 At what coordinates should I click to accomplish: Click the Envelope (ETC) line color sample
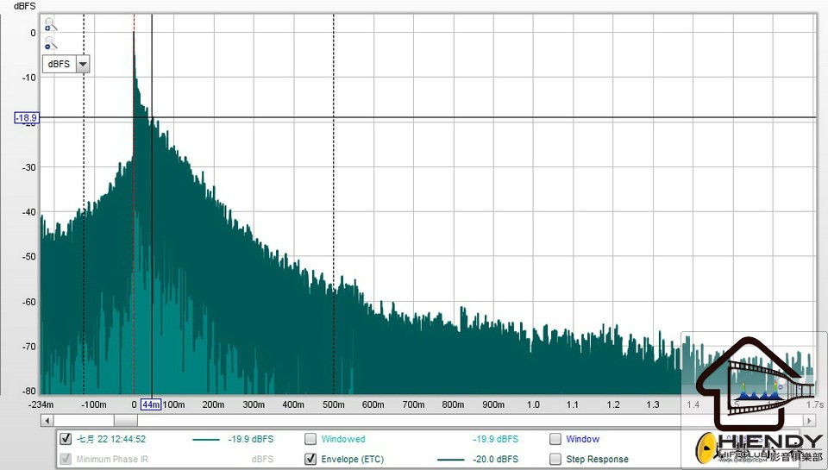coord(451,460)
